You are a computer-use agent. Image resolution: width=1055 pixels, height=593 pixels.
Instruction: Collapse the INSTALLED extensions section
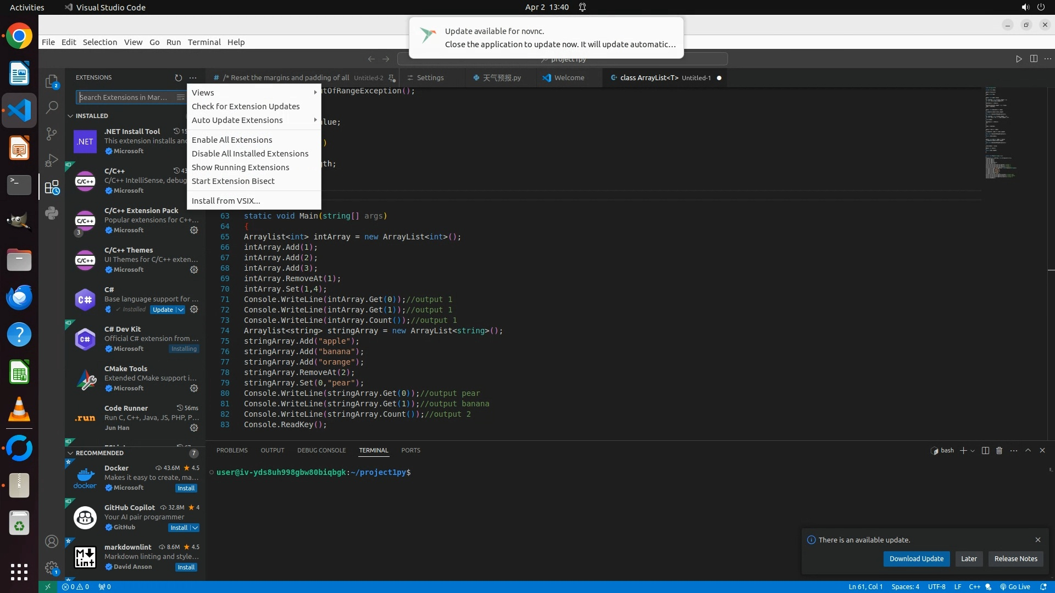point(70,116)
